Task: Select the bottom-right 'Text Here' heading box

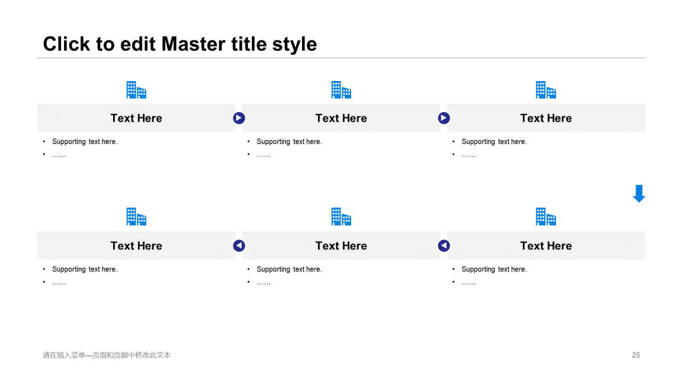Action: click(x=546, y=245)
